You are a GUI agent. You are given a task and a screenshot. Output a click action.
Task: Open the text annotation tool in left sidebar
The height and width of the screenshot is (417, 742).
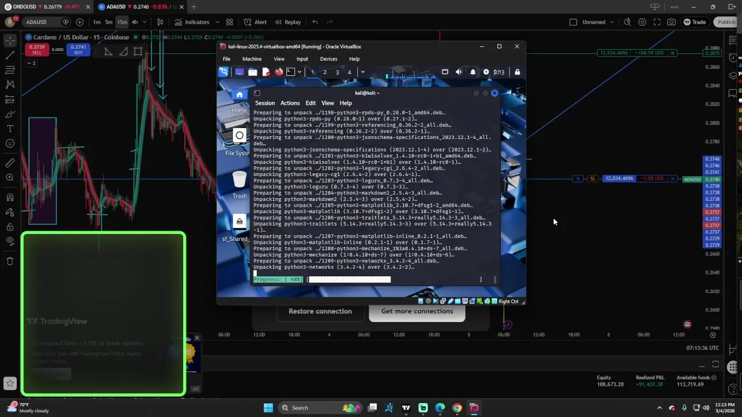10,129
